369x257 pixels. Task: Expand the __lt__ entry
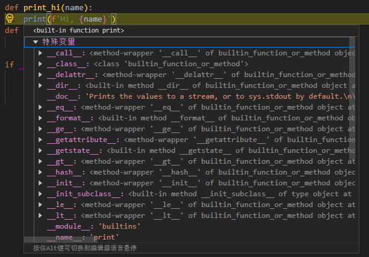(40, 215)
